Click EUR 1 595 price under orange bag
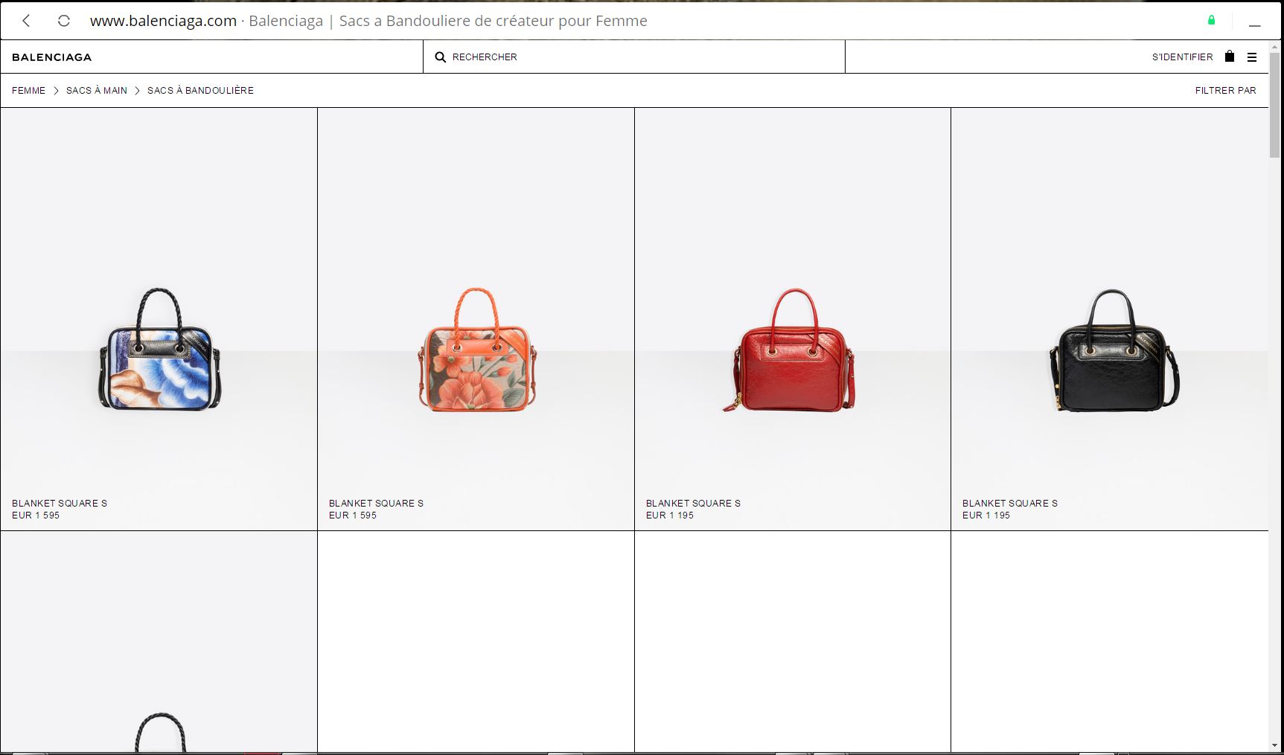This screenshot has height=755, width=1284. (353, 515)
